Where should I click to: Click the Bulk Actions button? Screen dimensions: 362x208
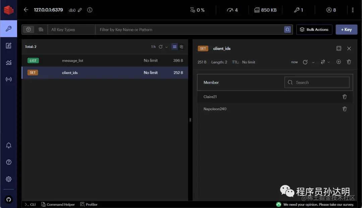(314, 29)
